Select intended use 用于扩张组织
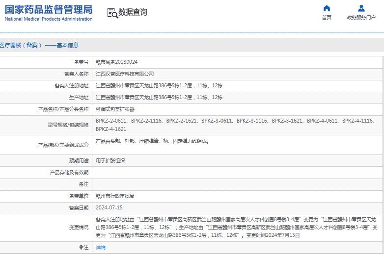This screenshot has height=256, width=384. point(110,161)
